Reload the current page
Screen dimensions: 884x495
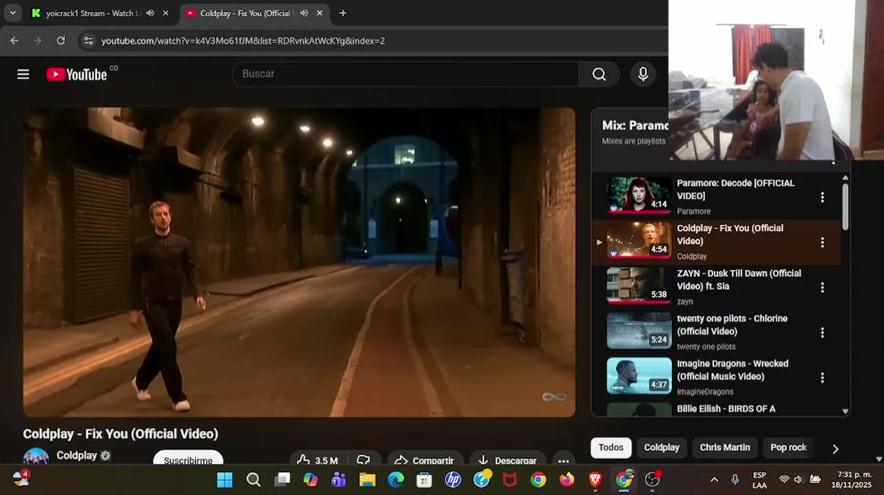[61, 41]
